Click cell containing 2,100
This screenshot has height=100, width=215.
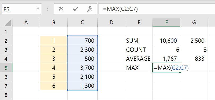[82, 77]
